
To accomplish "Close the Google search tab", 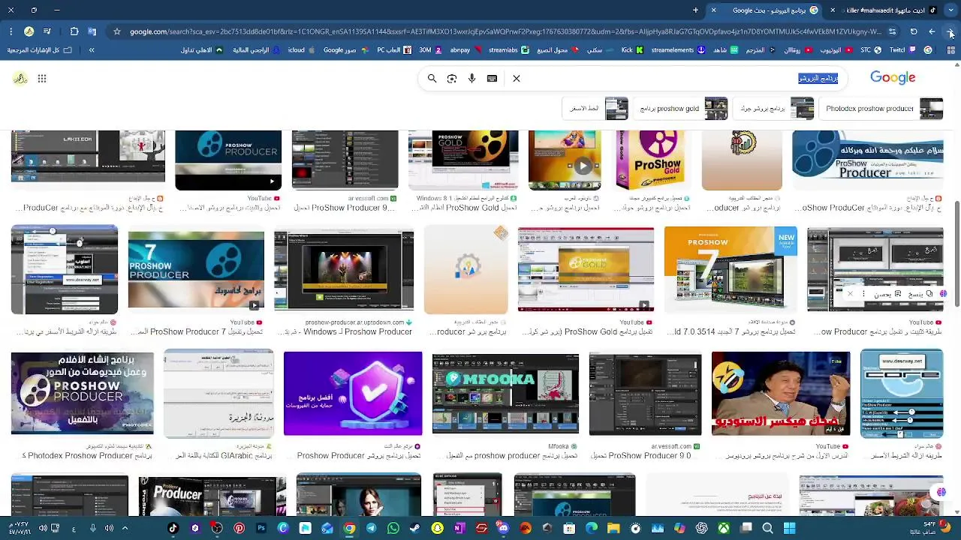I will tap(713, 10).
